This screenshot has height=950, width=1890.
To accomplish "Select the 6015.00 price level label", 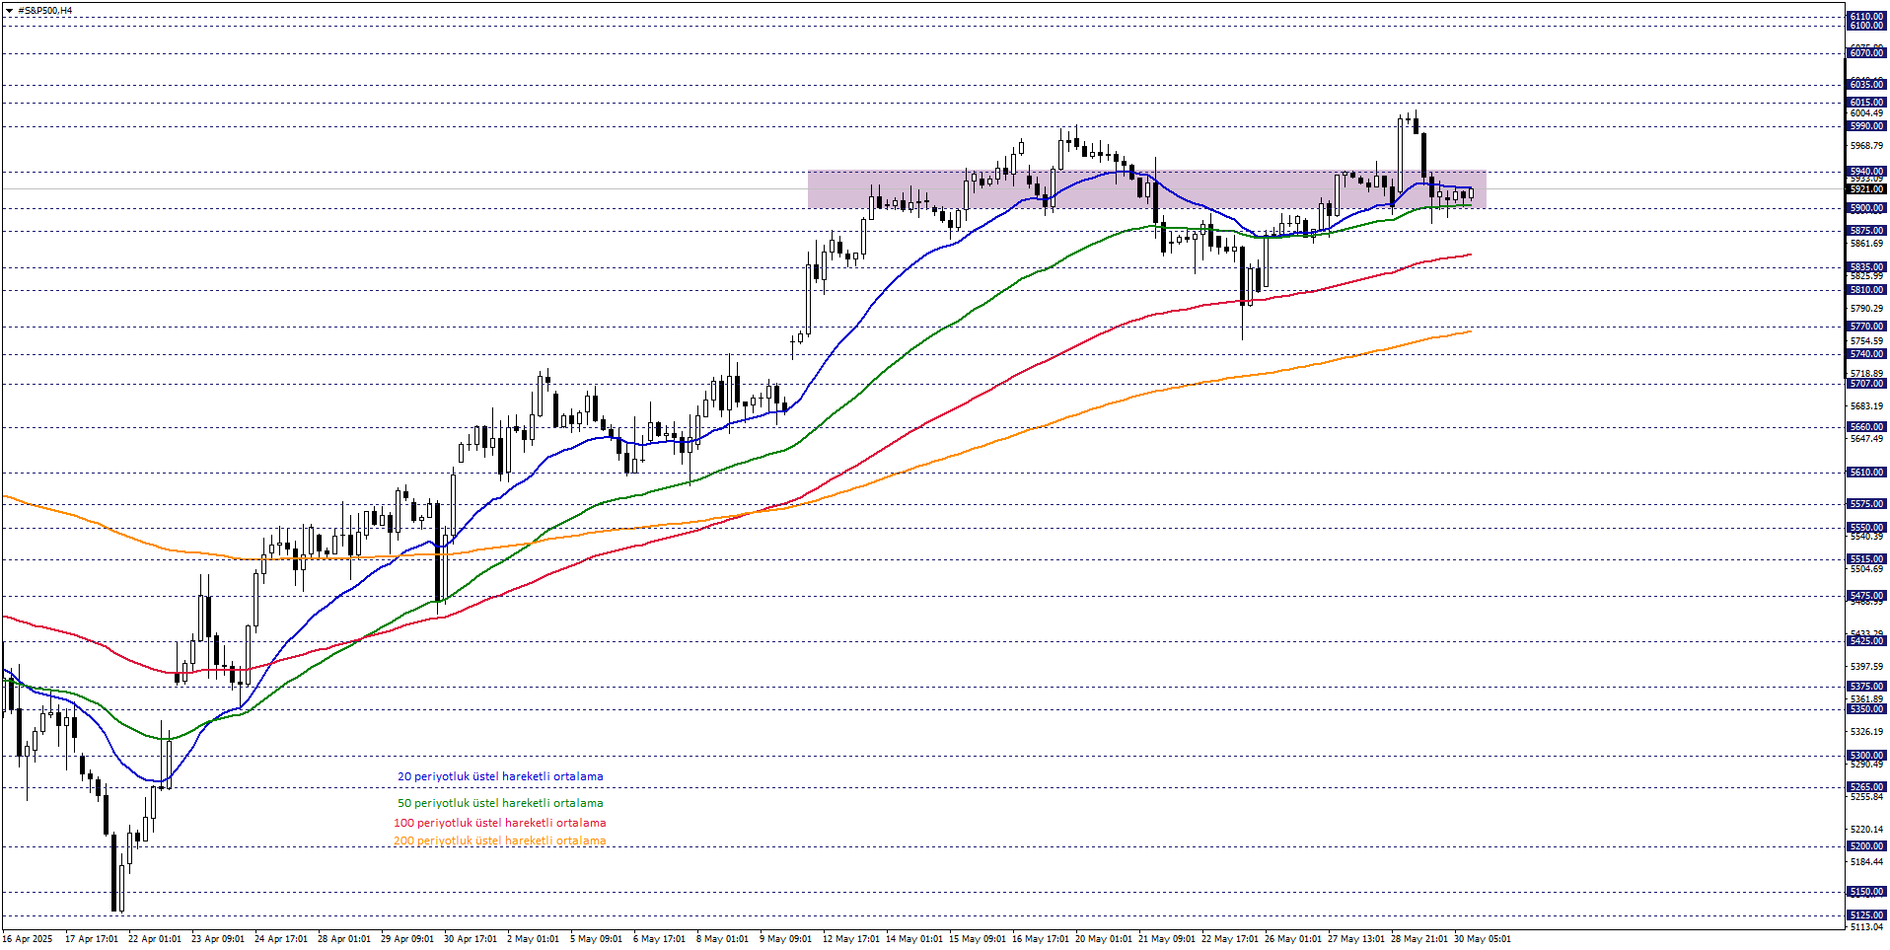I will pos(1866,103).
